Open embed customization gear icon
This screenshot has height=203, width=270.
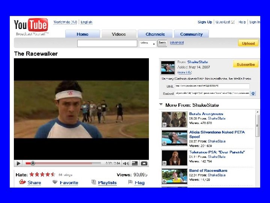tap(253, 94)
